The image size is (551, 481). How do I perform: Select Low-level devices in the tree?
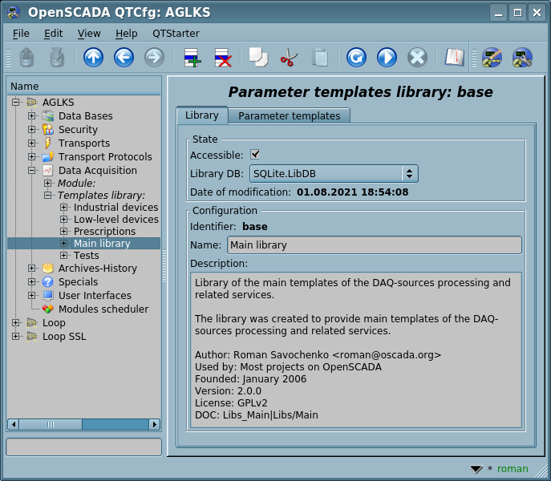[116, 219]
